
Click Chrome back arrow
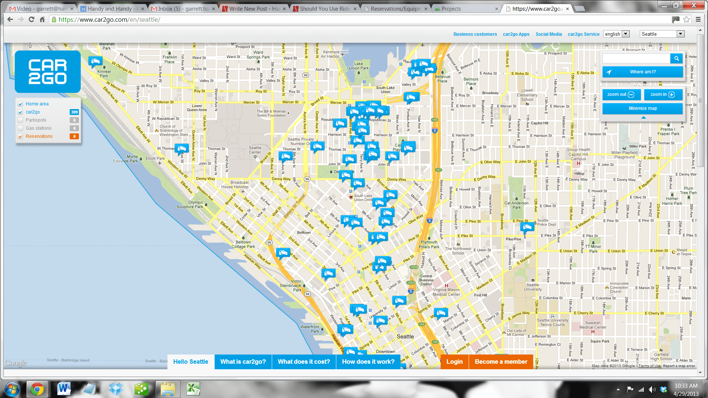point(10,20)
